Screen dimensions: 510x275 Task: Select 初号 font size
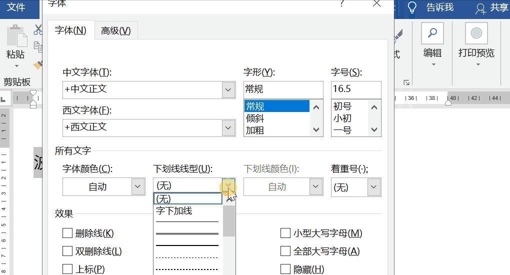(x=349, y=106)
